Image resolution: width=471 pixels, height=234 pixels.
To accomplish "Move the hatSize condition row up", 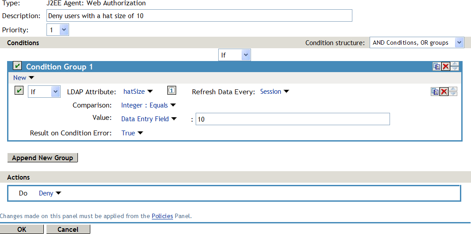I will (x=453, y=89).
